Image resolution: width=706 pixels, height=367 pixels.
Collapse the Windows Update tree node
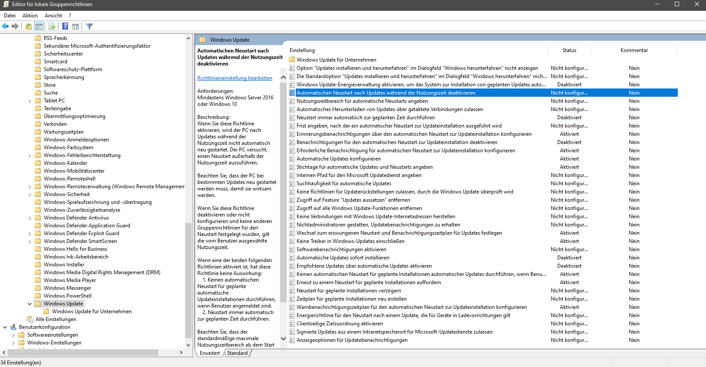29,304
